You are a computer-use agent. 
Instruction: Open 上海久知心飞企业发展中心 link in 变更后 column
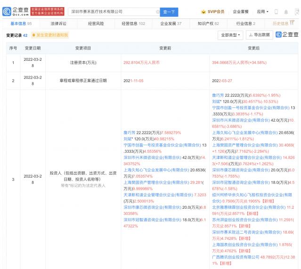click(245, 133)
